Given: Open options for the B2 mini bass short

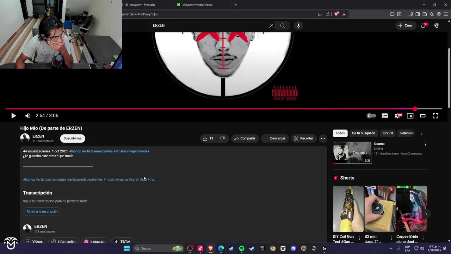Looking at the screenshot, I should click(x=391, y=238).
